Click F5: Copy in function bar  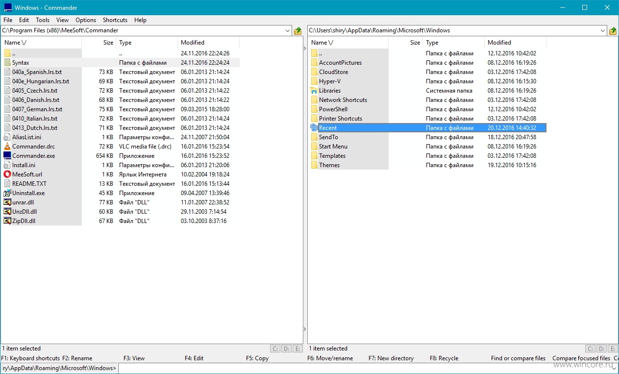[257, 358]
